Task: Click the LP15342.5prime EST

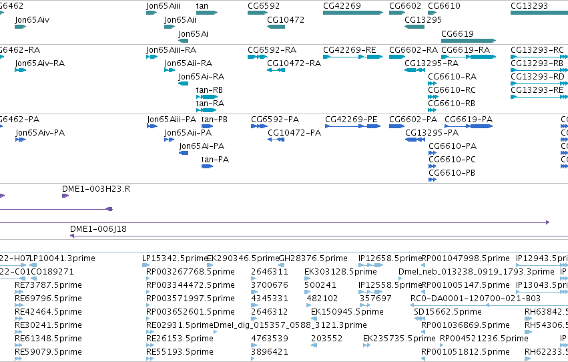Action: (x=146, y=265)
